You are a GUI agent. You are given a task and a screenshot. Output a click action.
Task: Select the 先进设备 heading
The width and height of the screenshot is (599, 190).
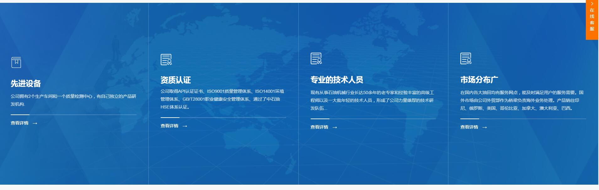click(x=26, y=84)
